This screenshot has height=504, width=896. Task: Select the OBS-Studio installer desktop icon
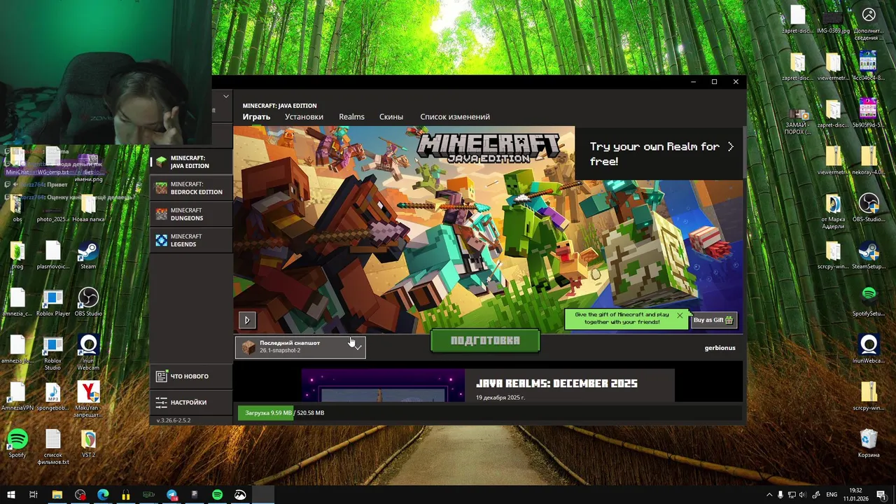[x=869, y=207]
